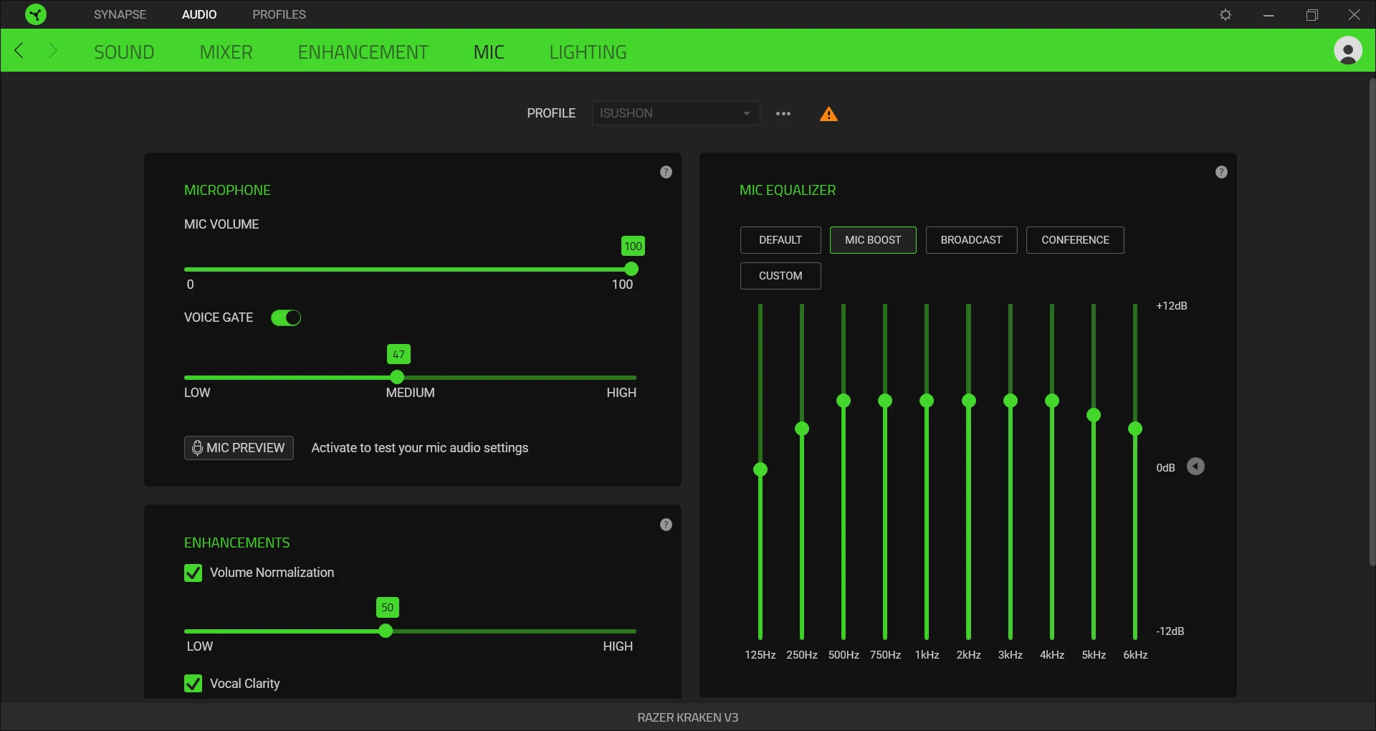Select the Mic tab
The image size is (1376, 731).
[489, 52]
